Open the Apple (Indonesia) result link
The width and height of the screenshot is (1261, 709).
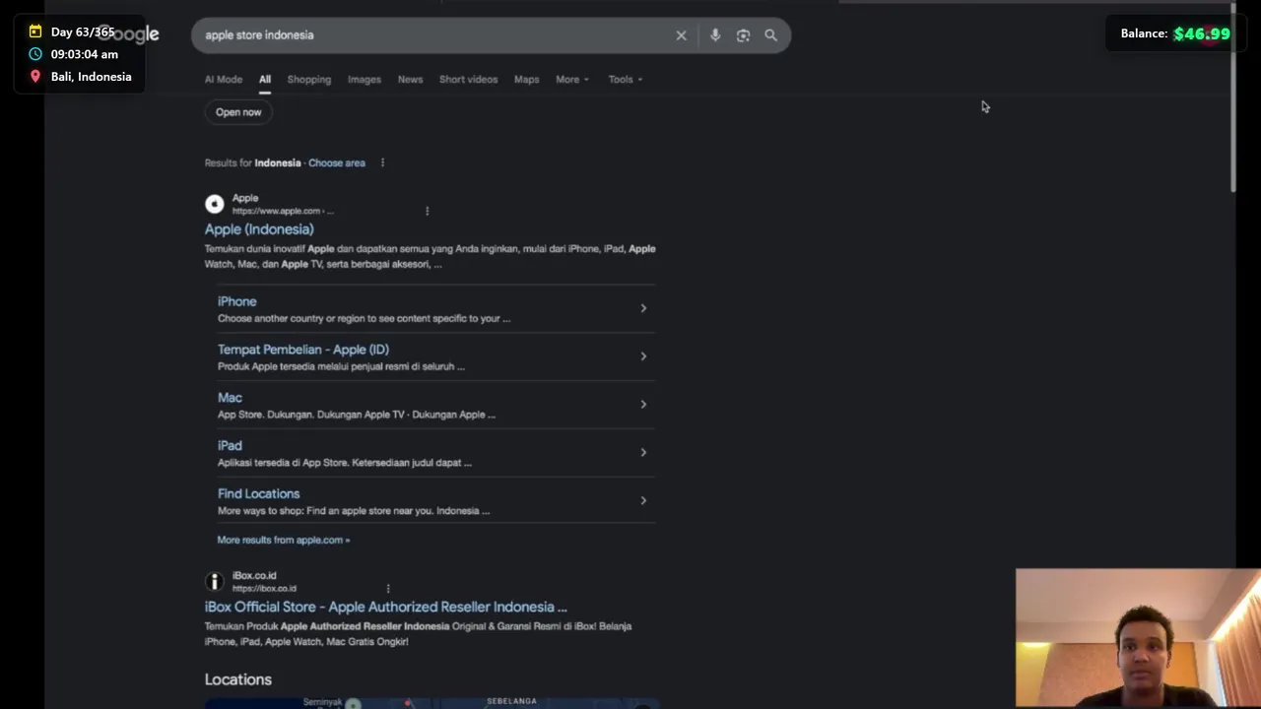tap(259, 229)
